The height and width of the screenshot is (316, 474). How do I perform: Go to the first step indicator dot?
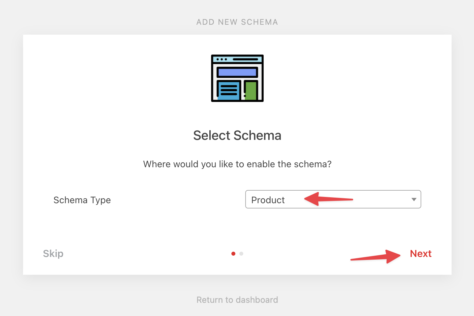coord(233,254)
